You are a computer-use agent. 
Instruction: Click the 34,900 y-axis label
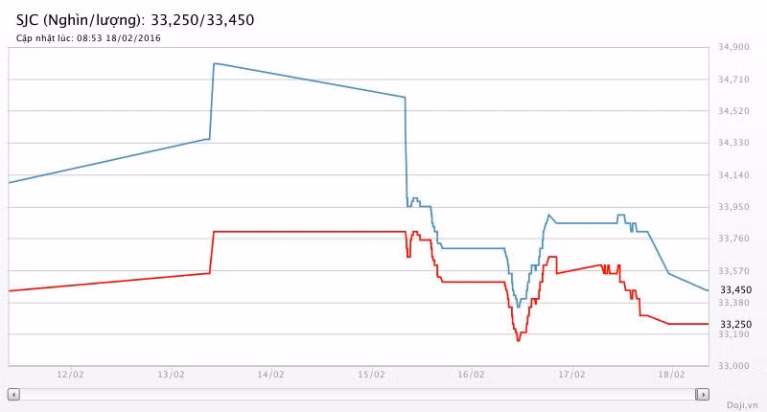(733, 47)
